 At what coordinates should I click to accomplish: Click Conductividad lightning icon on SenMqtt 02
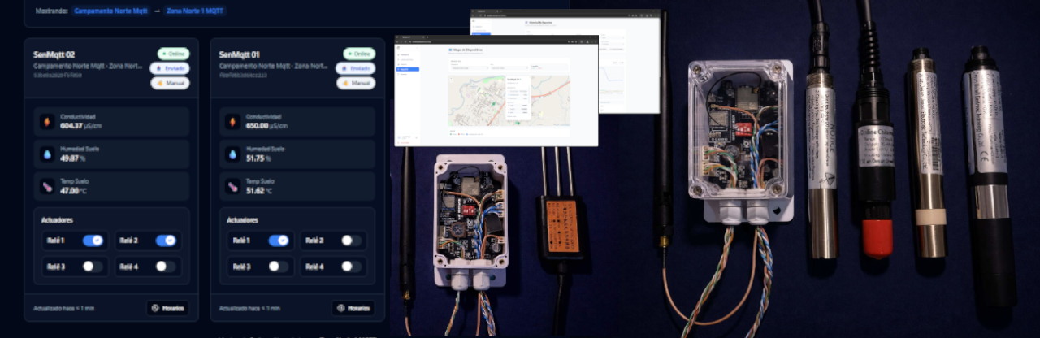[46, 122]
